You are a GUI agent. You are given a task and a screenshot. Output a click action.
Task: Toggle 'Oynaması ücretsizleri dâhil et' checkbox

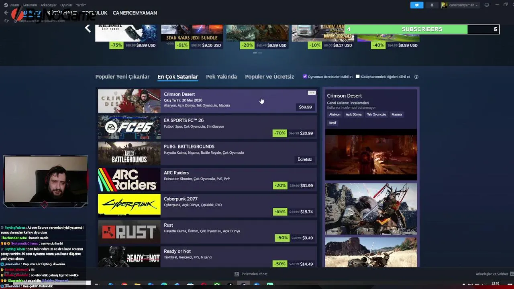[x=305, y=76]
